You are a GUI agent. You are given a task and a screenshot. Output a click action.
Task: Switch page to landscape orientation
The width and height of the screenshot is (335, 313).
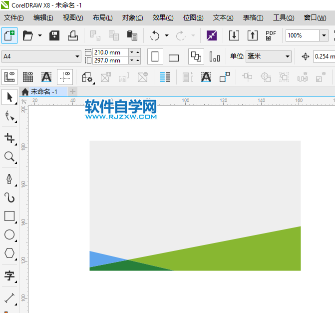click(174, 57)
